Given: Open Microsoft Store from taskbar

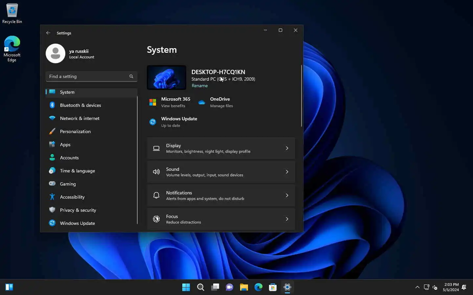Looking at the screenshot, I should coord(273,287).
